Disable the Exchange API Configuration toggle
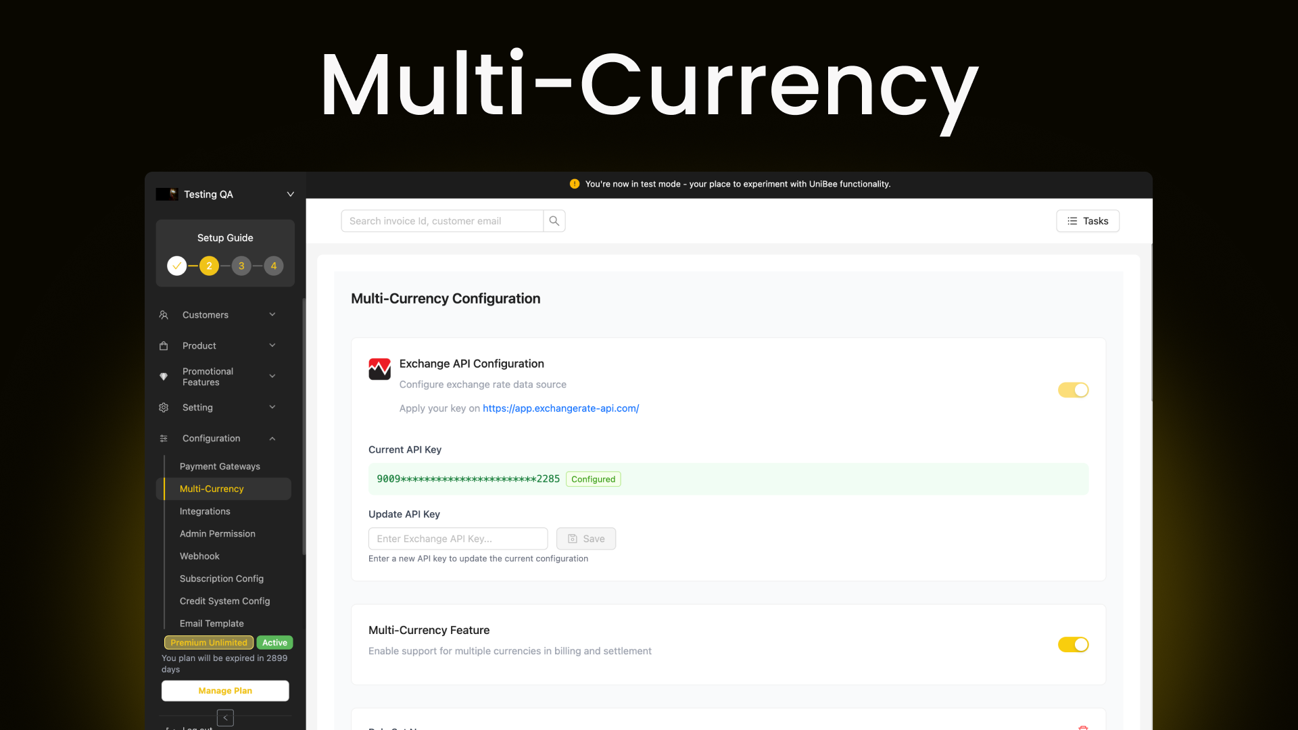1298x730 pixels. (x=1073, y=390)
